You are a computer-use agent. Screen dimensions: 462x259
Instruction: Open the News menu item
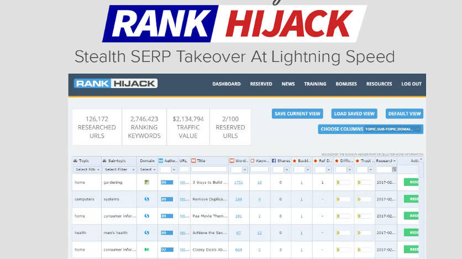click(288, 84)
